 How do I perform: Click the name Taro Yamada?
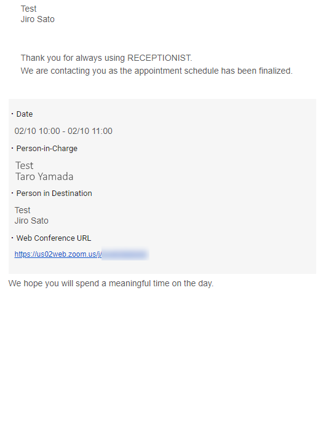[x=44, y=177]
